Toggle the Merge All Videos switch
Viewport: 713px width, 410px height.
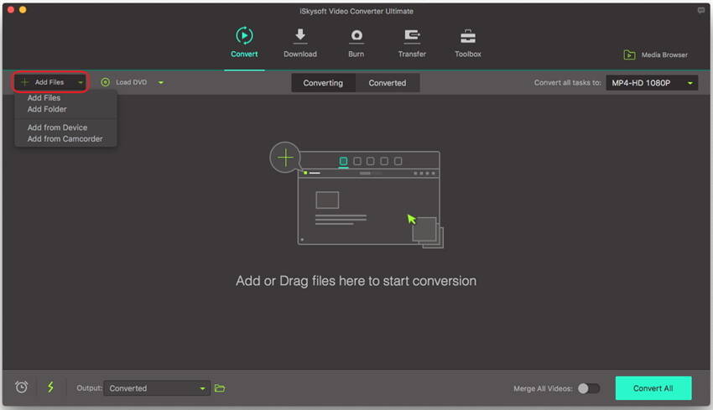589,388
